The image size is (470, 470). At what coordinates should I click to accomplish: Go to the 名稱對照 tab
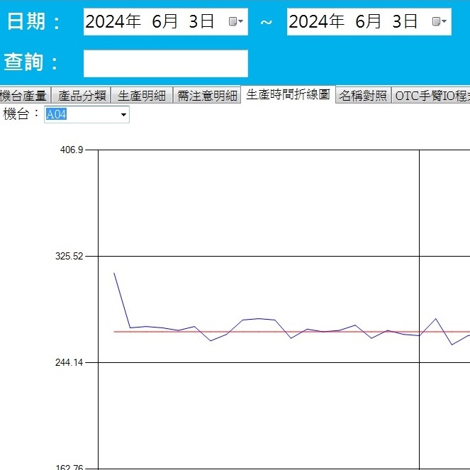363,96
